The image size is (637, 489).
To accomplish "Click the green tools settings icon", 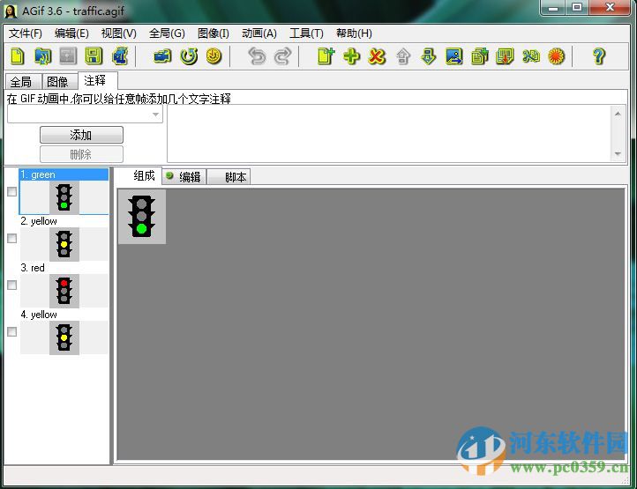I will (x=530, y=56).
